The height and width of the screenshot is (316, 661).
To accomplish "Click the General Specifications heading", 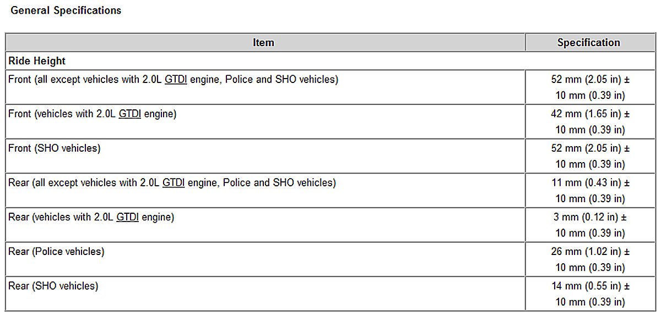I will (66, 10).
